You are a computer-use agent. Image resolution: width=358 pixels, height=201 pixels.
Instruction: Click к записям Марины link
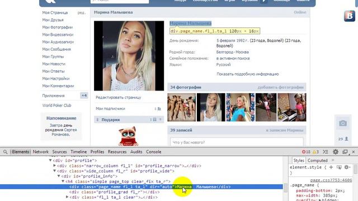click(285, 130)
